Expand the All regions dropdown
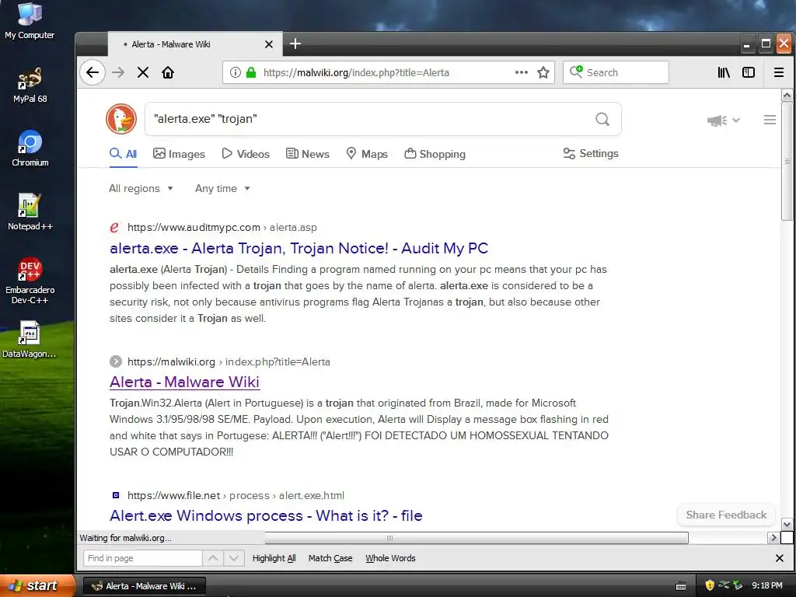 141,188
